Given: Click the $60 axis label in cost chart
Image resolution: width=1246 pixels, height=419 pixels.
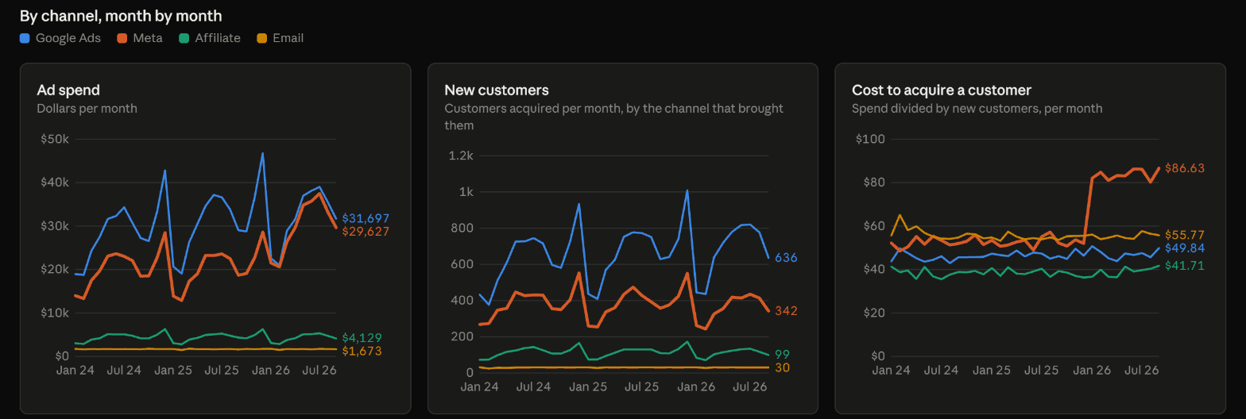Looking at the screenshot, I should coord(873,226).
